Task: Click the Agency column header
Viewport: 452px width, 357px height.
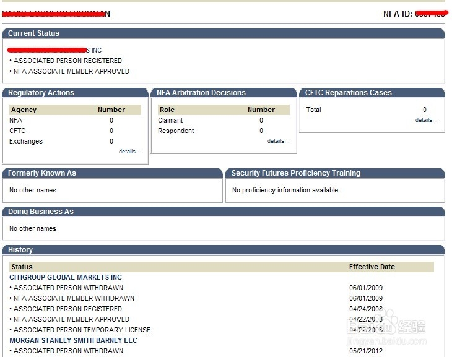Action: (x=24, y=110)
